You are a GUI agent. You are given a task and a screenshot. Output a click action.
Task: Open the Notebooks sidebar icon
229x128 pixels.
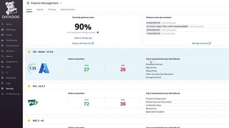3,78
